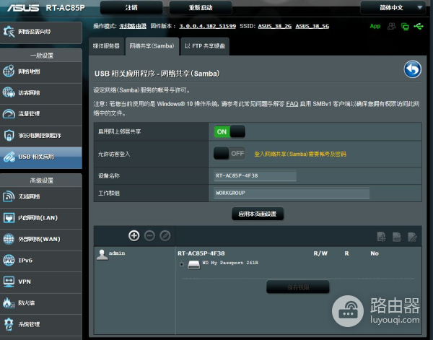Click the Reboot (重新启动) button
Viewport: 433px width, 340px height.
201,7
